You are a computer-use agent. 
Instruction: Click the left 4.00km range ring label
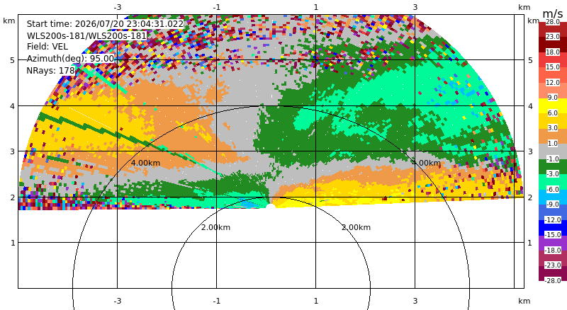click(145, 163)
